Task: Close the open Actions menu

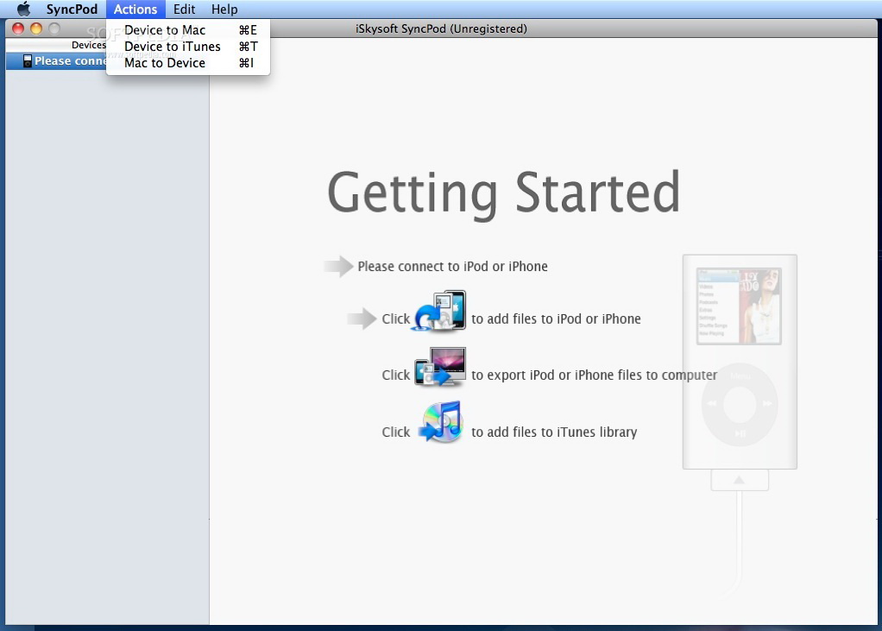Action: (135, 9)
